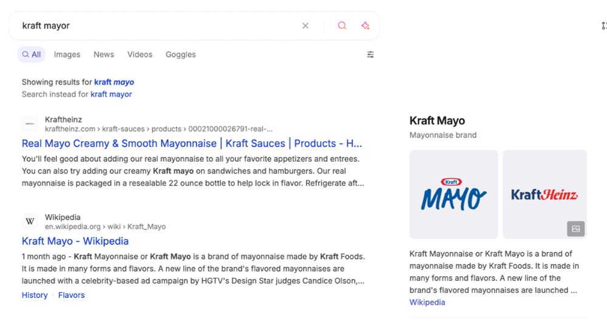Jump to the History section link
607x324 pixels.
tap(35, 295)
